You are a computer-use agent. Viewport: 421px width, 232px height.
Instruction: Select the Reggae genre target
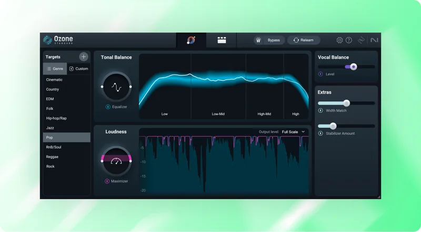(x=67, y=157)
